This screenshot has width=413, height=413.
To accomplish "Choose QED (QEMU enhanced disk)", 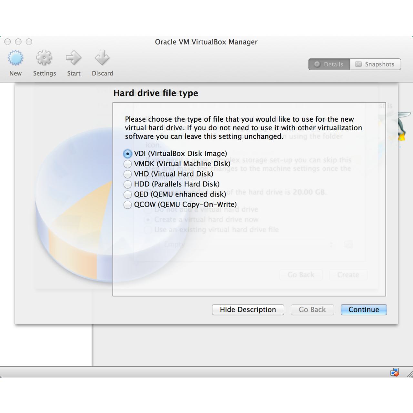I will 127,195.
